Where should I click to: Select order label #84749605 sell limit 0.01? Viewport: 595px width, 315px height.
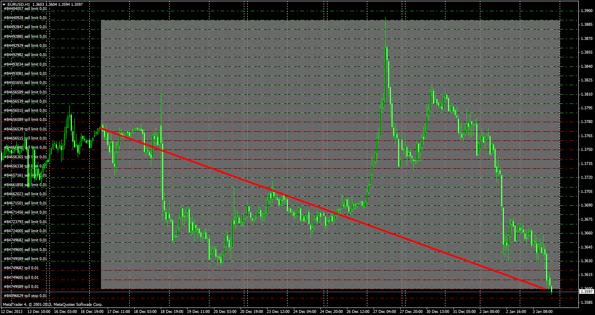point(25,250)
